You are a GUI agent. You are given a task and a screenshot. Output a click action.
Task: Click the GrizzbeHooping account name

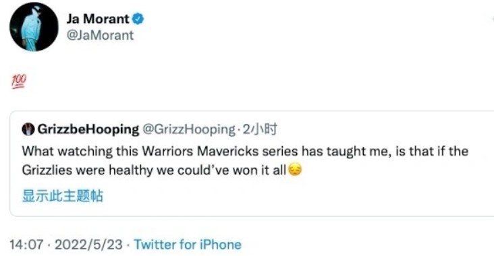point(88,129)
